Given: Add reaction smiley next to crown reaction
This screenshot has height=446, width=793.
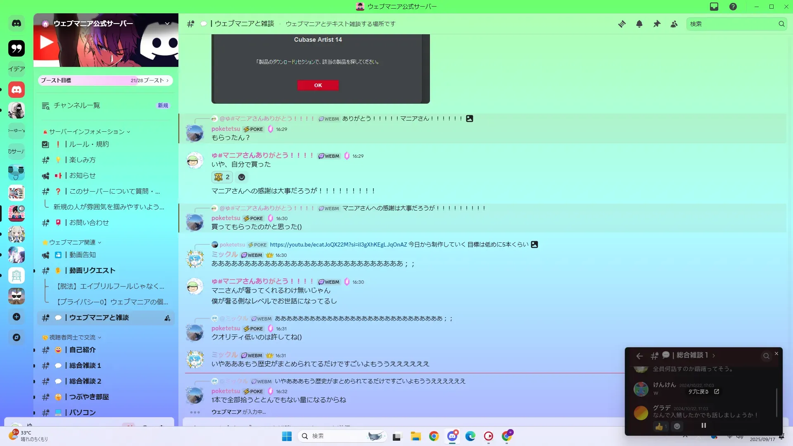Looking at the screenshot, I should pos(242,177).
